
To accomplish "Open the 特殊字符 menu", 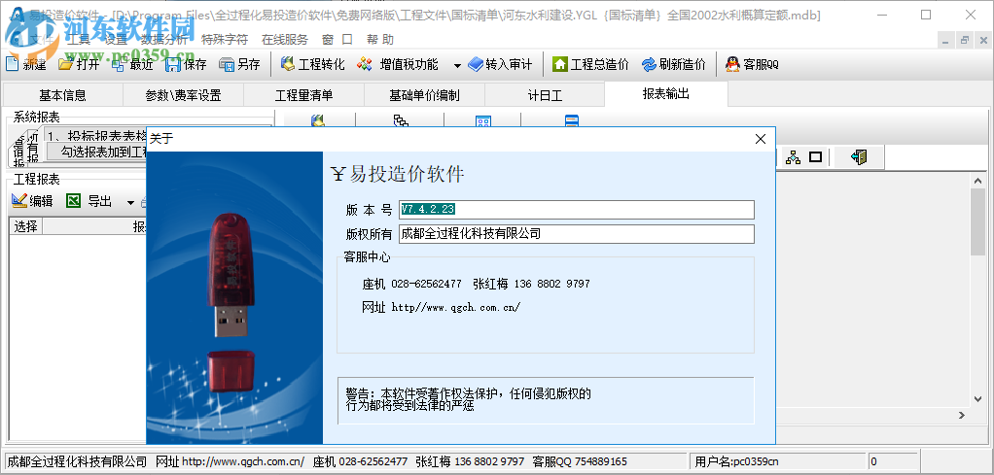I will (x=225, y=39).
